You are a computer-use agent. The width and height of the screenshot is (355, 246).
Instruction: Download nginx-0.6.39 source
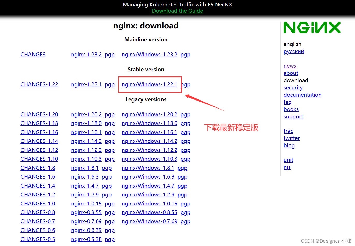point(86,230)
